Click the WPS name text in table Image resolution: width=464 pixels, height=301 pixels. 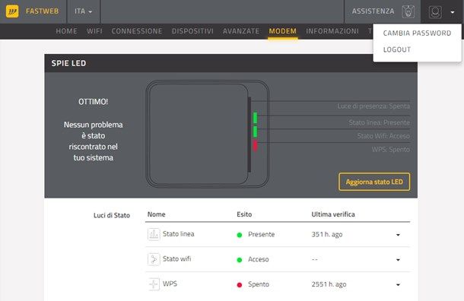coord(170,284)
